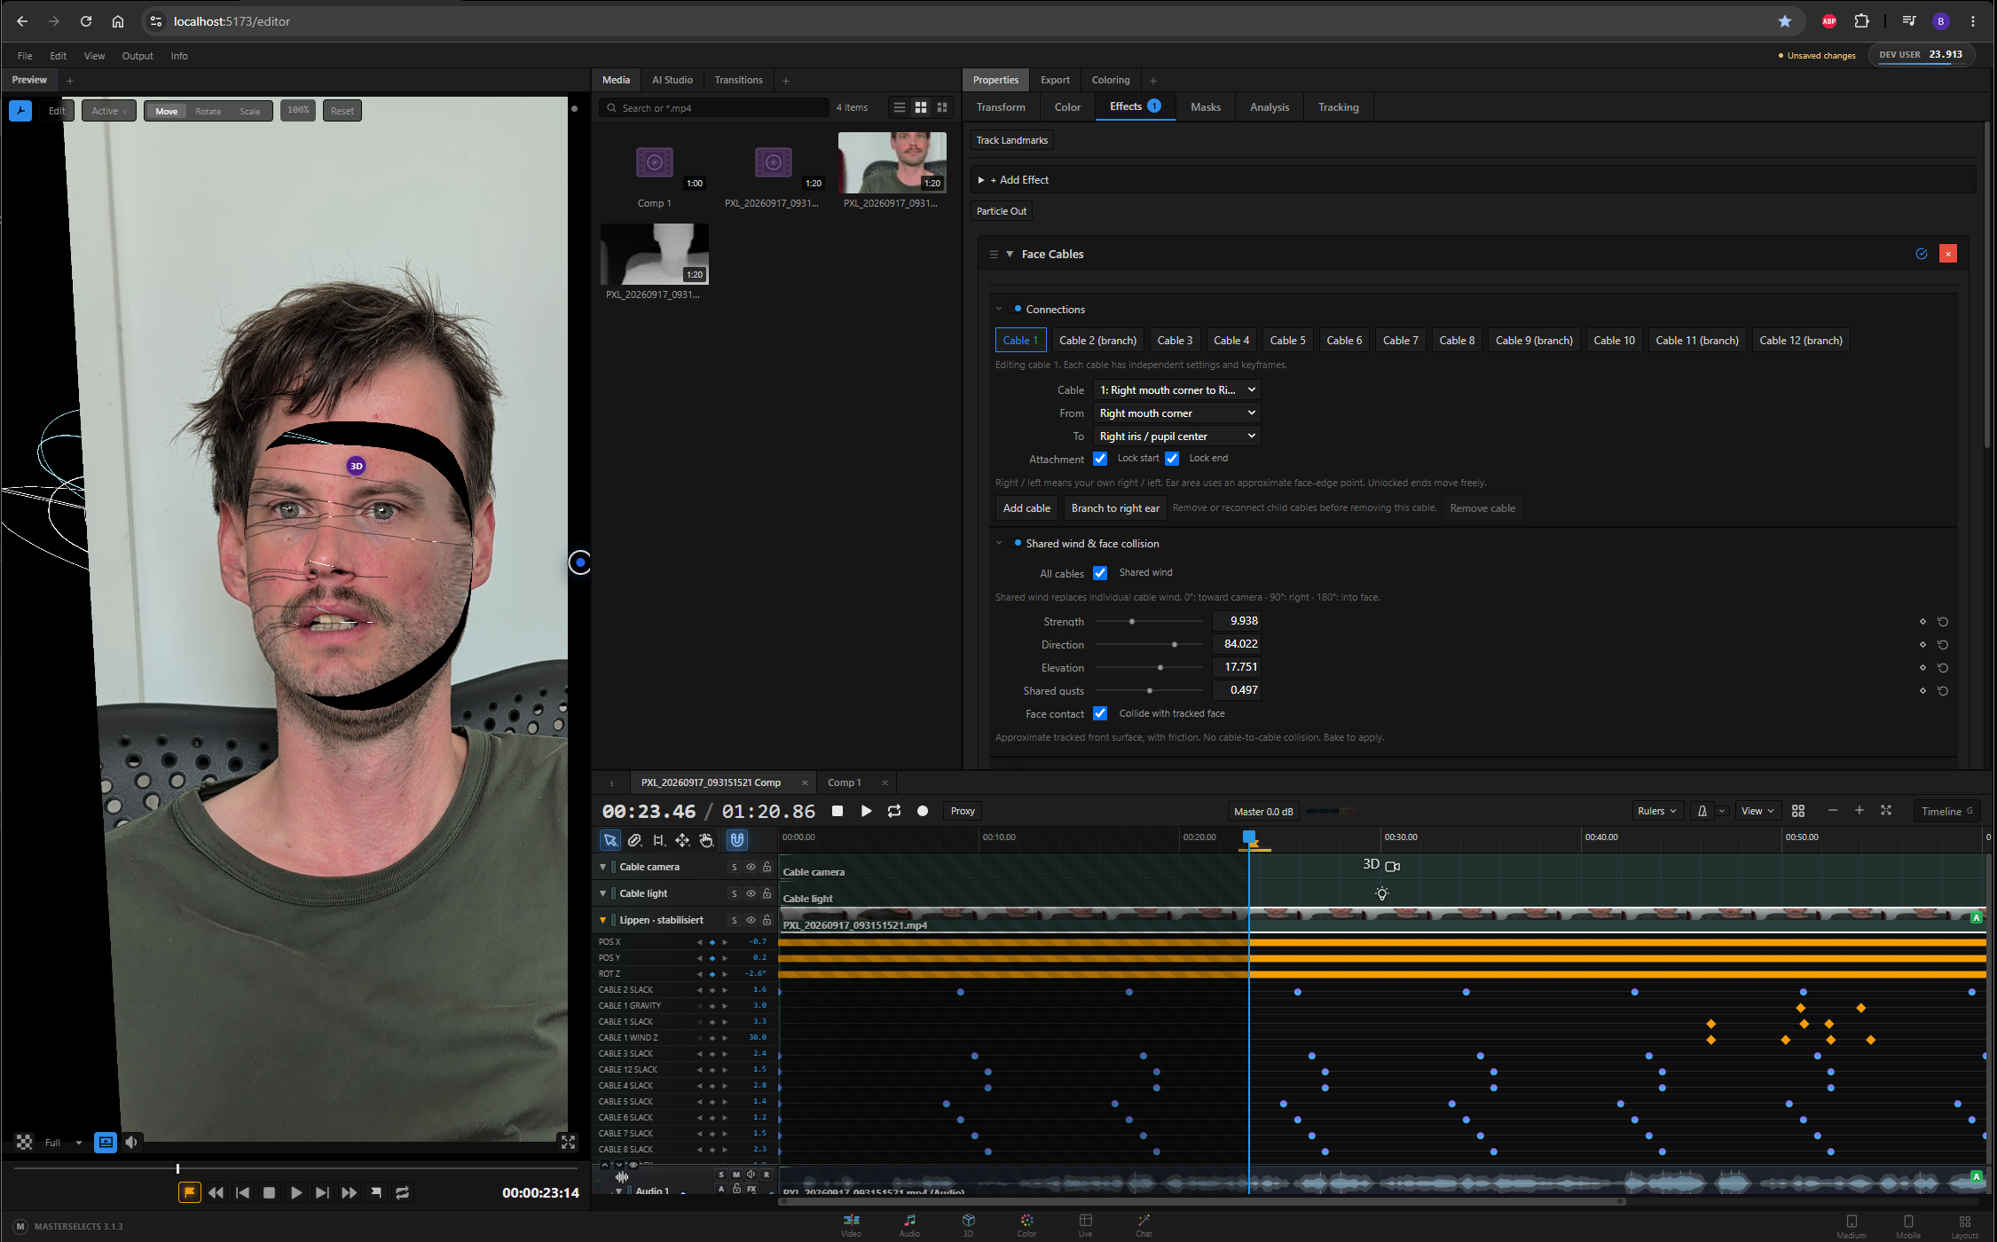Jump to previous frame below preview
Screen dimensions: 1997x1242
(242, 1192)
